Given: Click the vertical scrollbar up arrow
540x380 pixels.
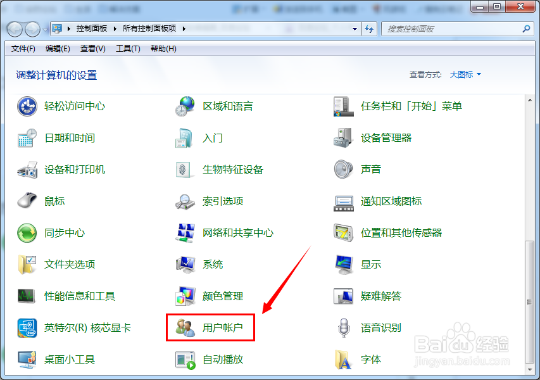Looking at the screenshot, I should [x=530, y=100].
